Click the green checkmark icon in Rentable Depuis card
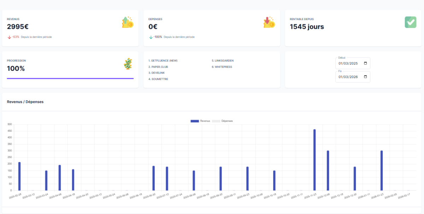This screenshot has width=424, height=214. tap(410, 22)
